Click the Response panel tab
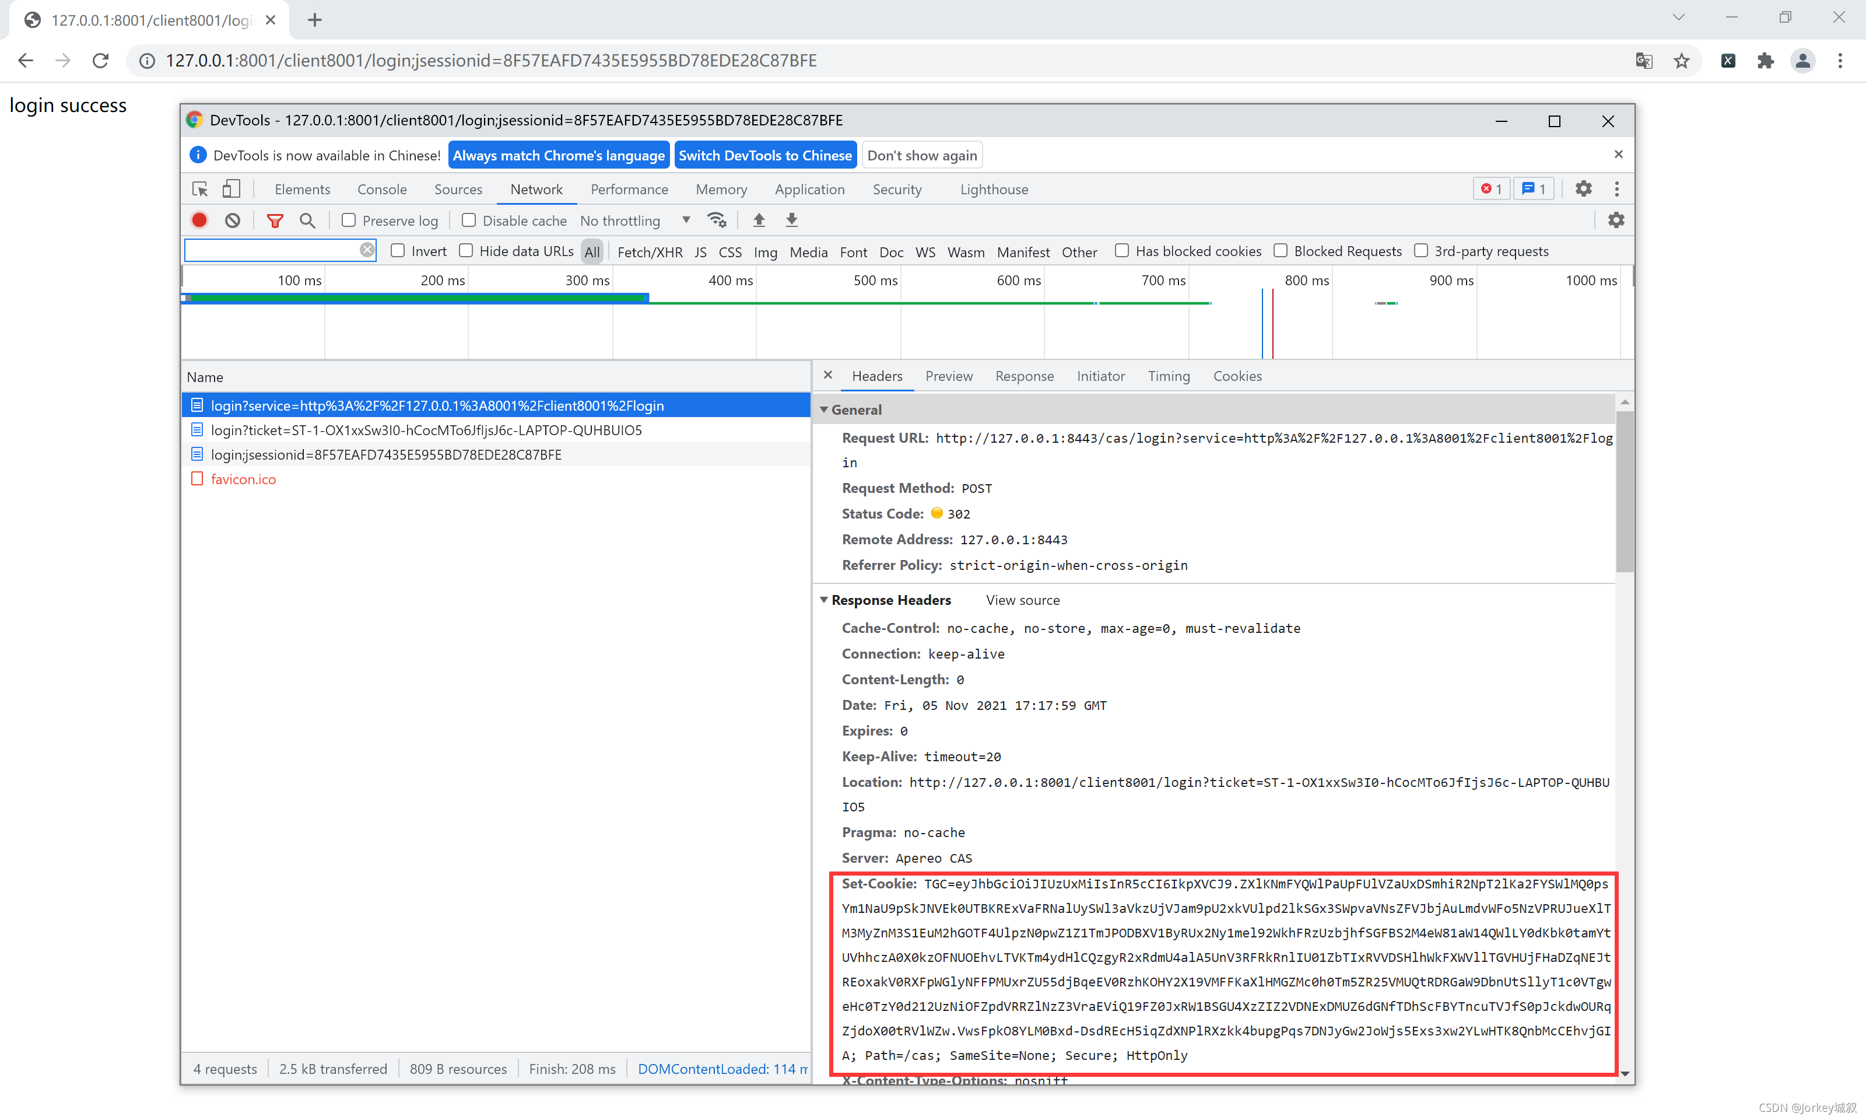The width and height of the screenshot is (1866, 1120). pyautogui.click(x=1025, y=374)
